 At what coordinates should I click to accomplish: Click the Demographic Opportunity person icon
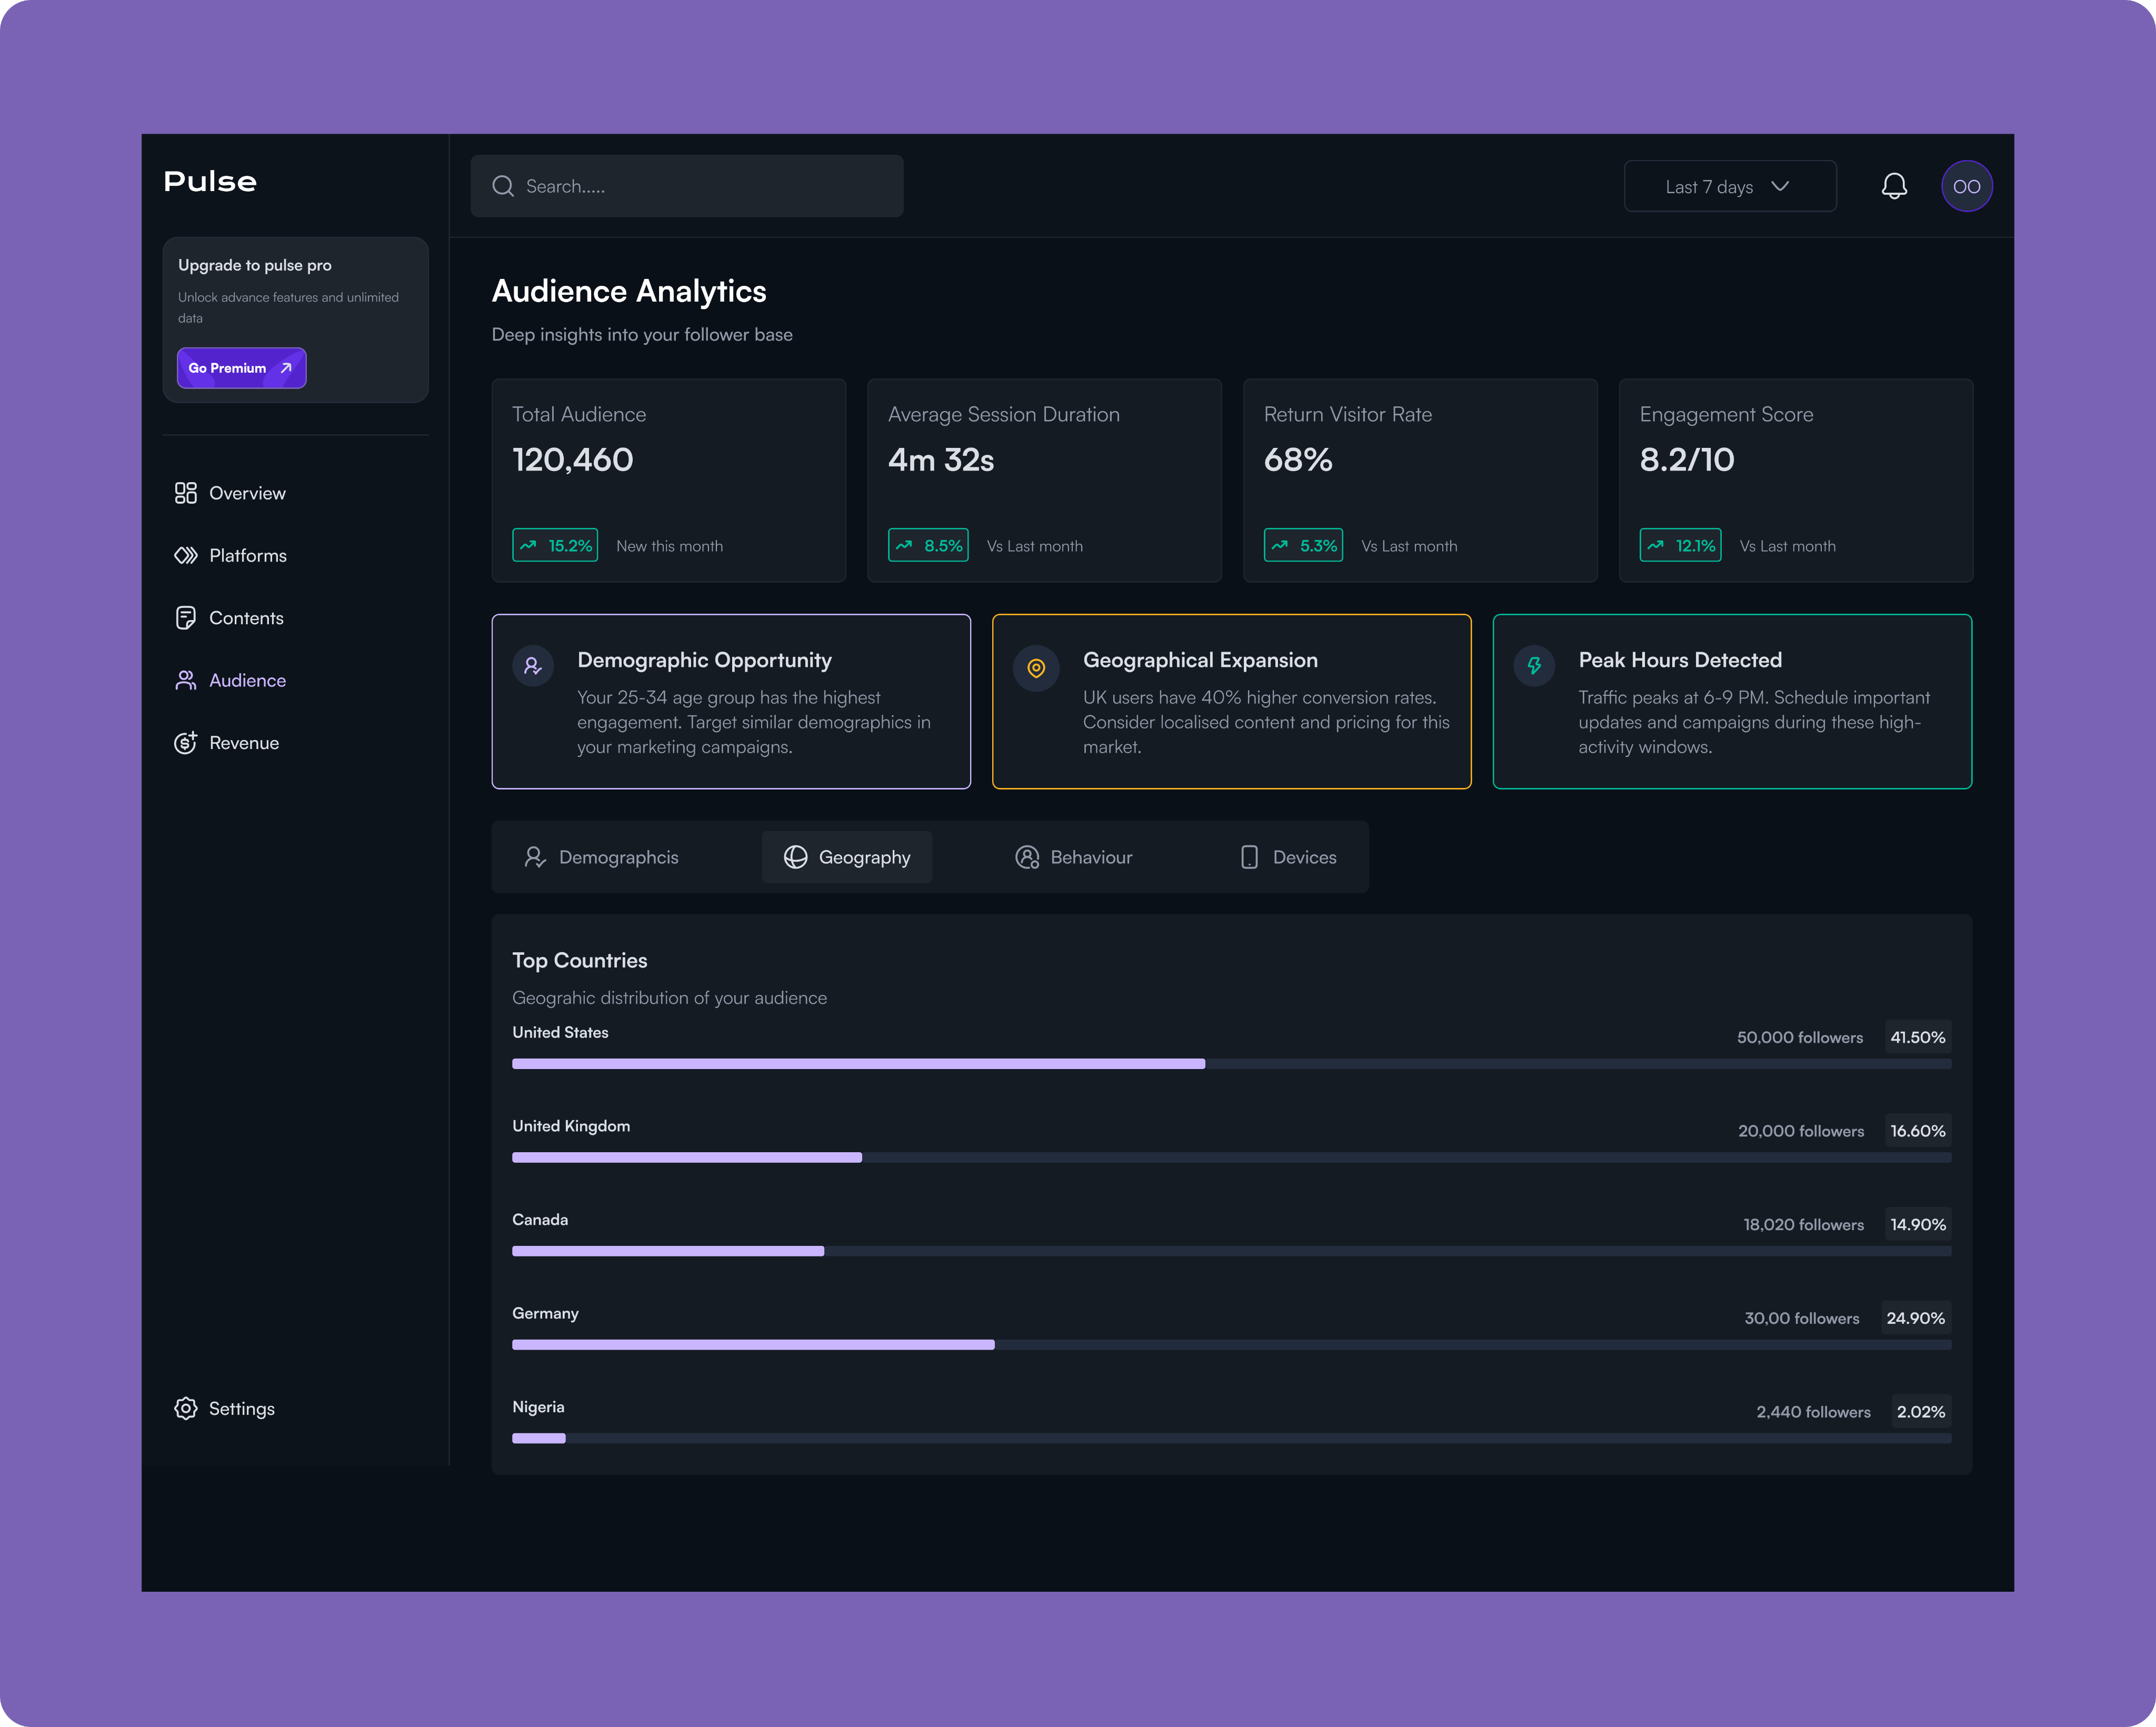[533, 665]
